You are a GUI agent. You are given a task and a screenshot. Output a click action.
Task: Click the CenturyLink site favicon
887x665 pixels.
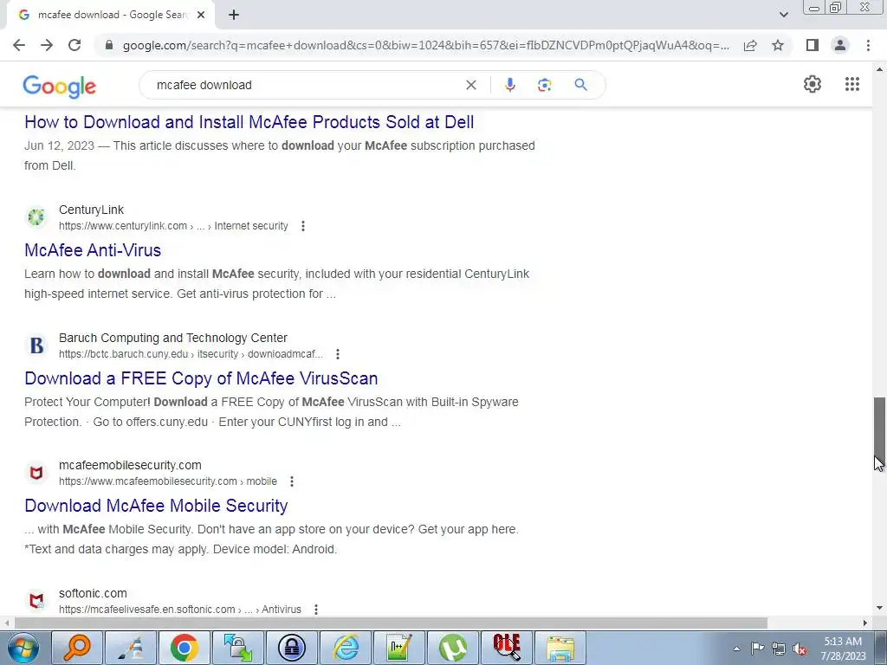pos(36,216)
